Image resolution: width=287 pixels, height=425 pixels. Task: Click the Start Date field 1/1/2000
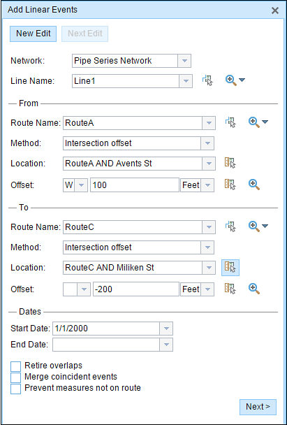pos(106,329)
